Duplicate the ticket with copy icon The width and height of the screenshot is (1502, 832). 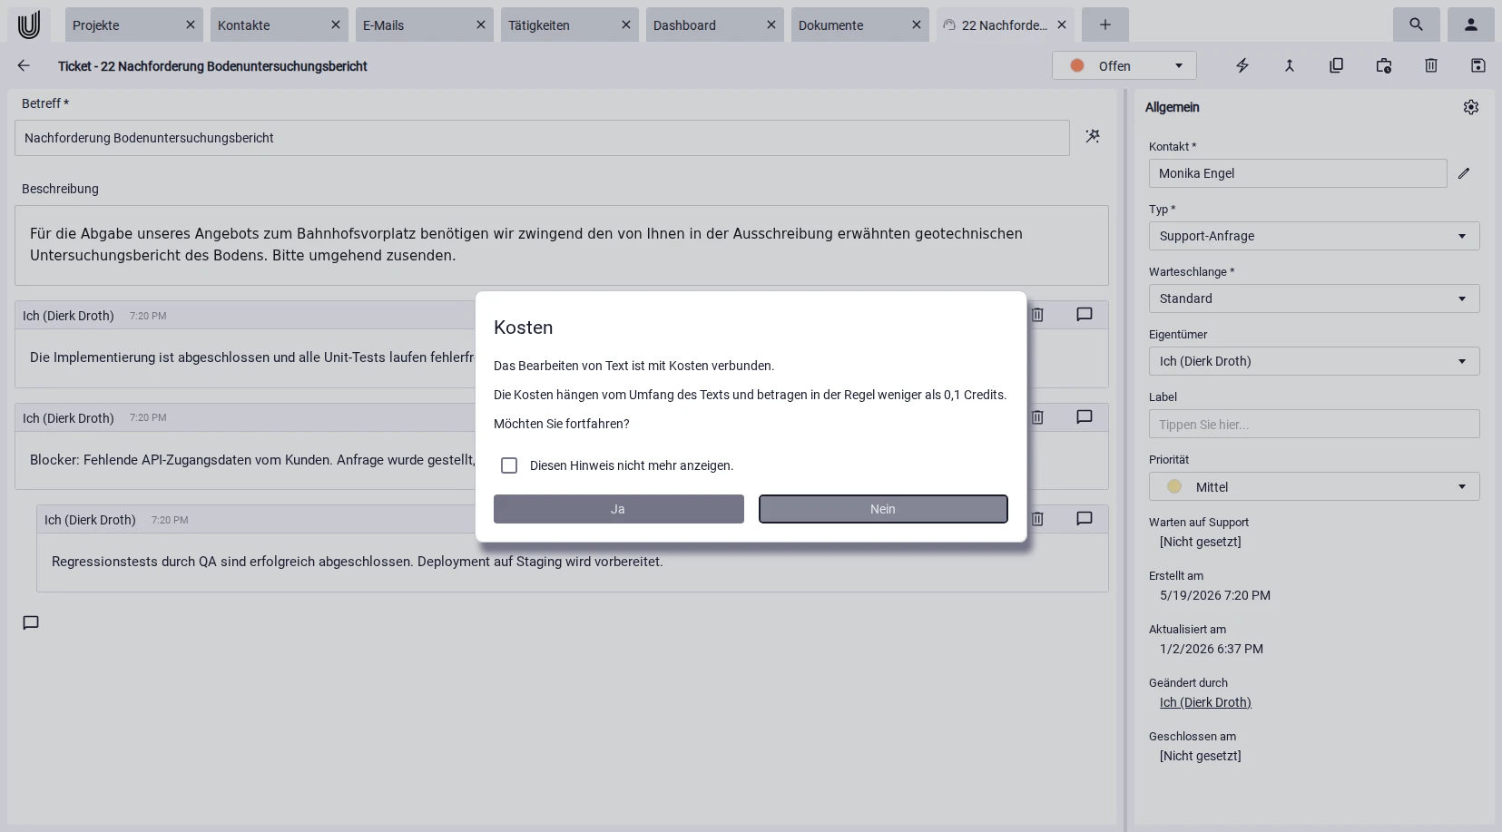click(1337, 65)
